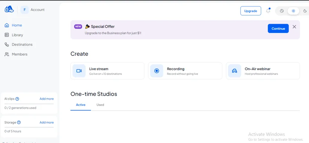The height and width of the screenshot is (143, 309).
Task: Click the Members people icon
Action: 7,54
